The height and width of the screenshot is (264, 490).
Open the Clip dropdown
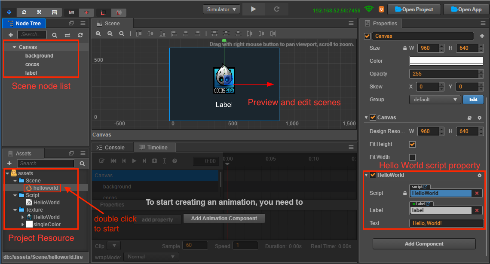tap(114, 246)
